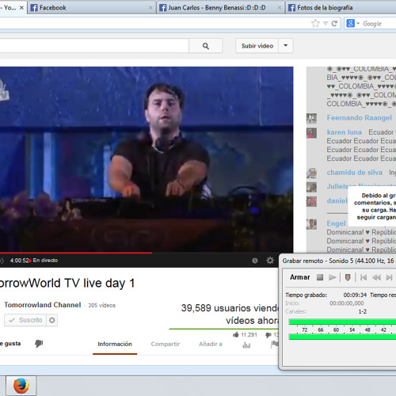Select the Añadir a tab
The height and width of the screenshot is (396, 396).
click(x=211, y=344)
